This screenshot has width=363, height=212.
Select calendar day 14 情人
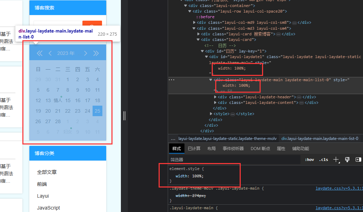pyautogui.click(x=58, y=100)
